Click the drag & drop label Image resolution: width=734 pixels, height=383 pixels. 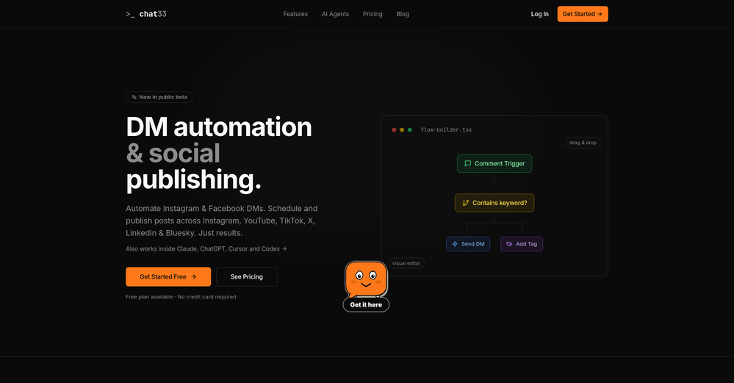(583, 143)
